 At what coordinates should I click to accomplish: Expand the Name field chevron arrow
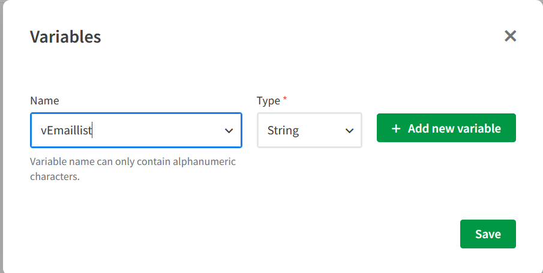click(x=229, y=130)
